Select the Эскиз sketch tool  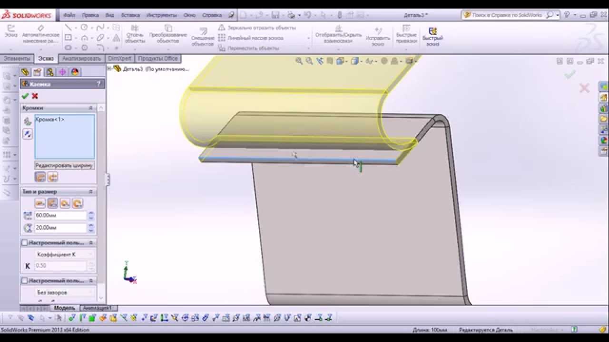(x=10, y=31)
